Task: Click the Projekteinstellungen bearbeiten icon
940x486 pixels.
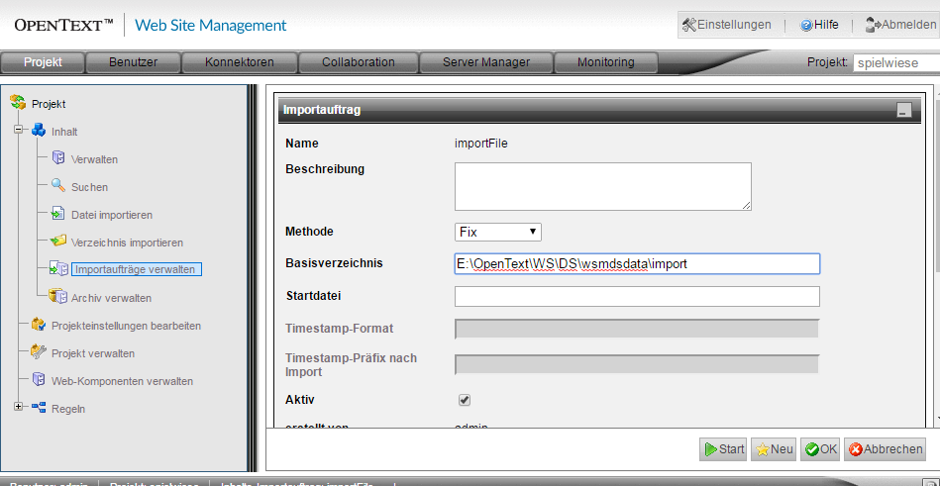Action: 39,325
